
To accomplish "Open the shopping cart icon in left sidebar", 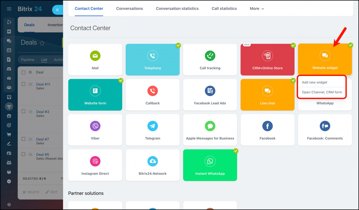I will click(9, 134).
